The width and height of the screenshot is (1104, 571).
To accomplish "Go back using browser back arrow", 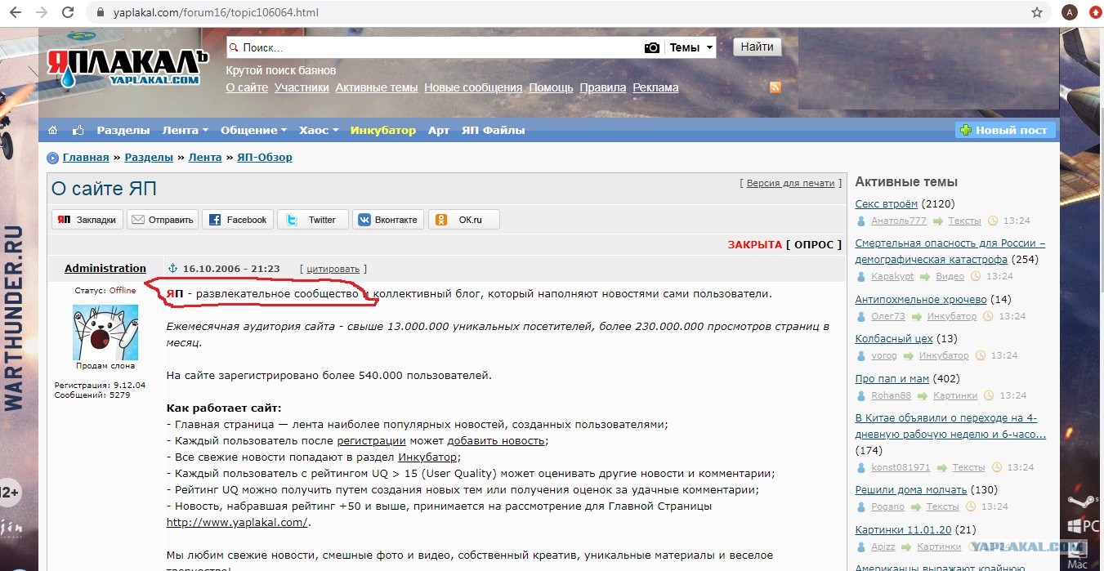I will click(x=16, y=12).
